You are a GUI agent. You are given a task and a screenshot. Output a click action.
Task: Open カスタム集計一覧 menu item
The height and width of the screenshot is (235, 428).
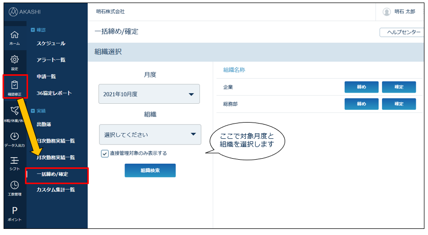pyautogui.click(x=56, y=190)
